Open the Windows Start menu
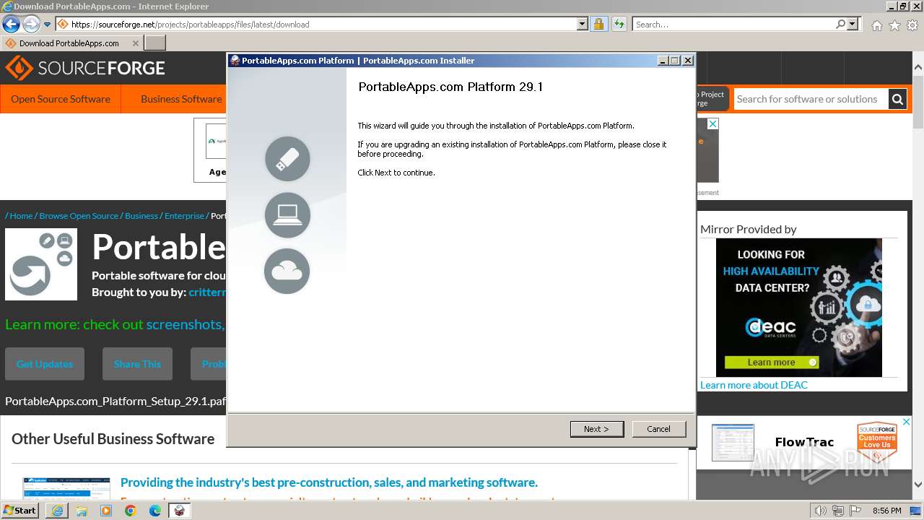Viewport: 924px width, 520px height. (x=20, y=511)
